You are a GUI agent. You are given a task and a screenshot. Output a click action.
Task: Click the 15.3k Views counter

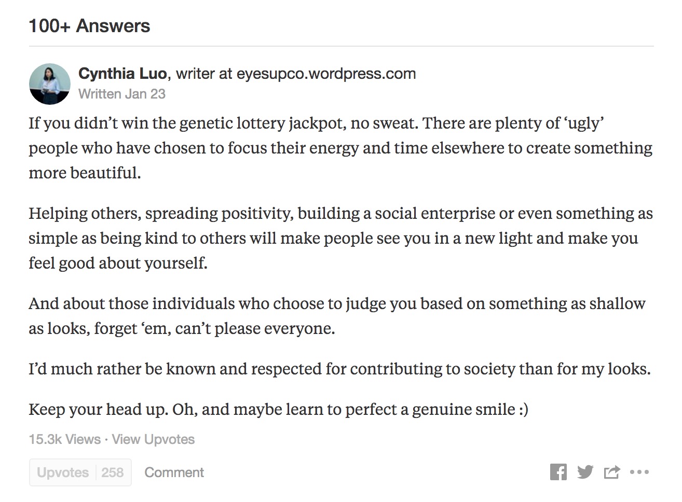tap(65, 439)
